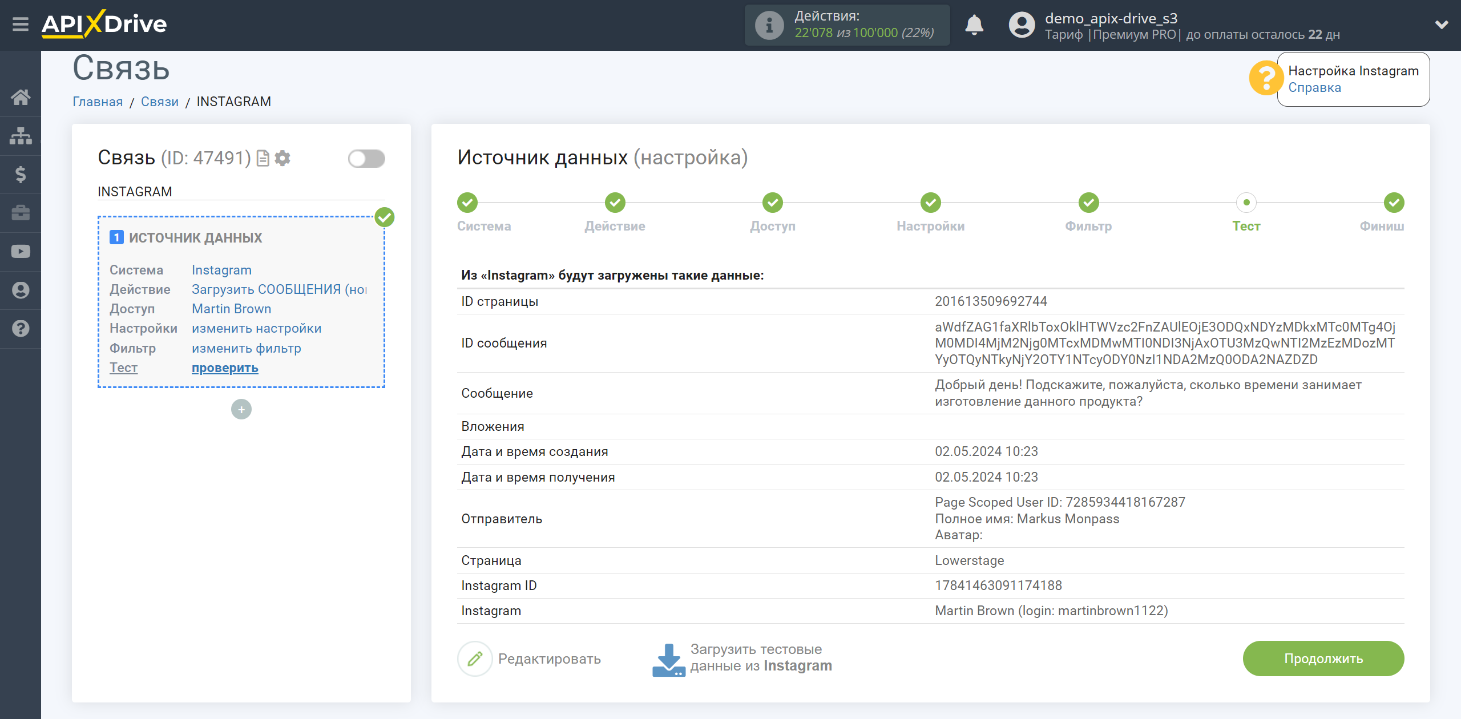Click Instagram ID value 17841463091174188
Image resolution: width=1461 pixels, height=719 pixels.
coord(998,585)
